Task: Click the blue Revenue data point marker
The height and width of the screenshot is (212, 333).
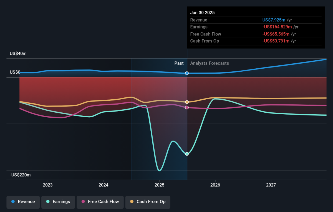Action: [187, 73]
